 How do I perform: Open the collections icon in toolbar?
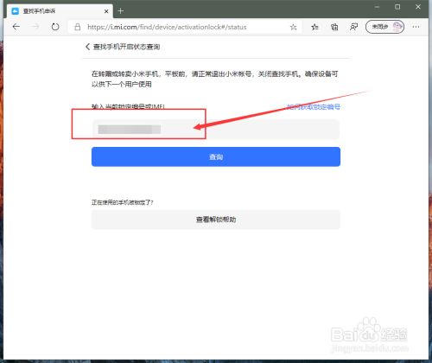tap(334, 27)
